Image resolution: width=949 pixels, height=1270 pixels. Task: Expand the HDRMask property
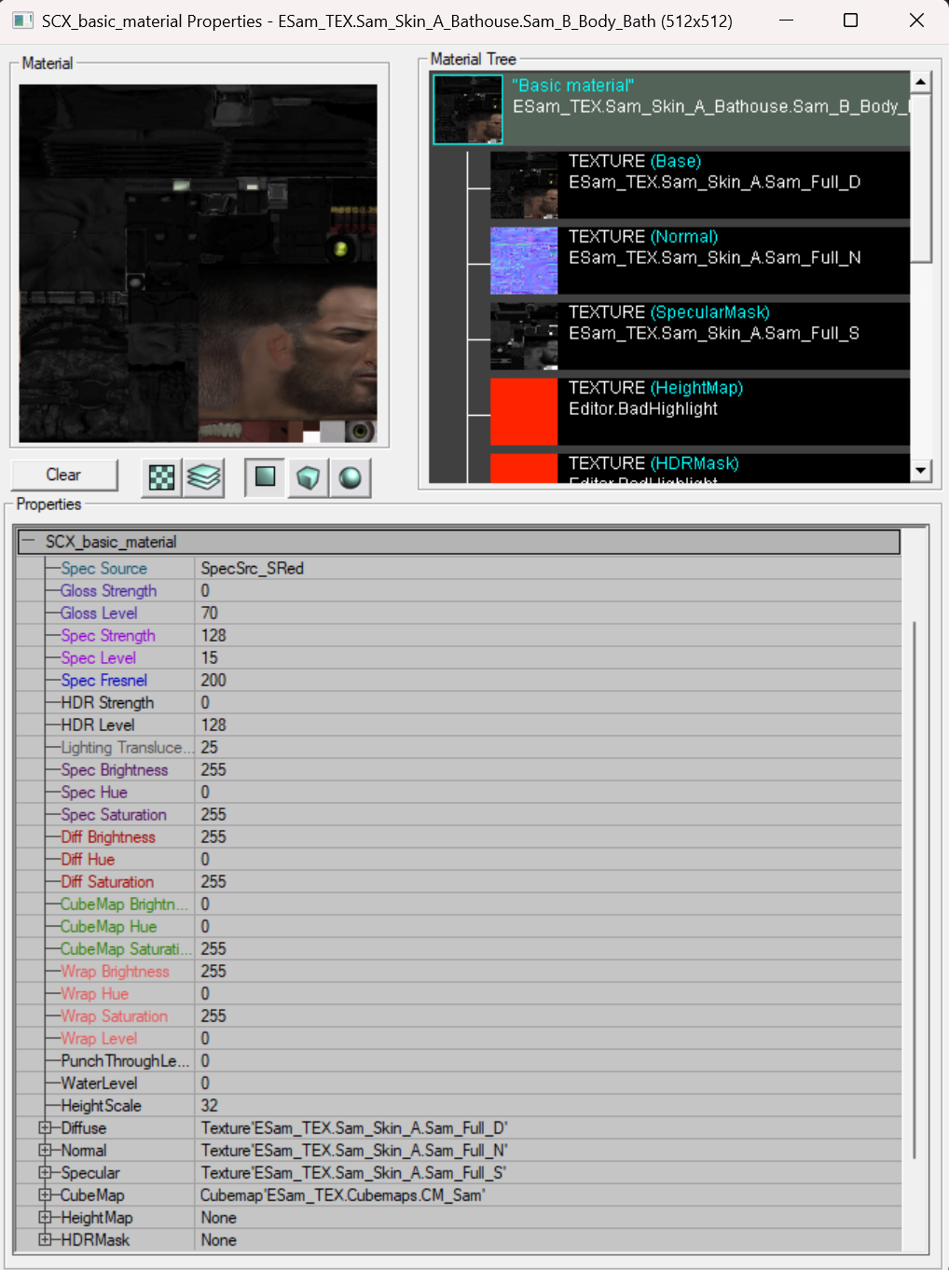45,1239
